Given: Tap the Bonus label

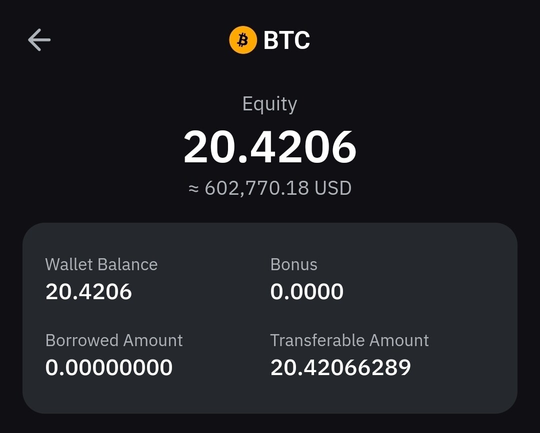Looking at the screenshot, I should (x=293, y=264).
